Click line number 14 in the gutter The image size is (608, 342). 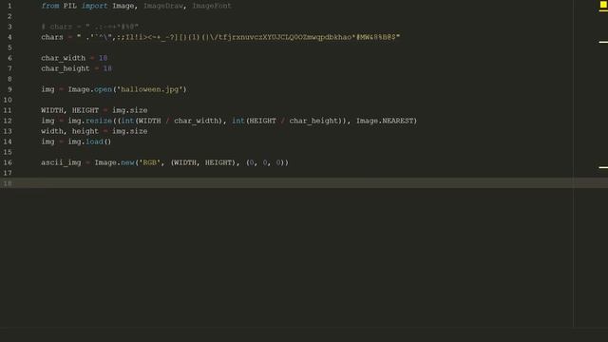[8, 142]
